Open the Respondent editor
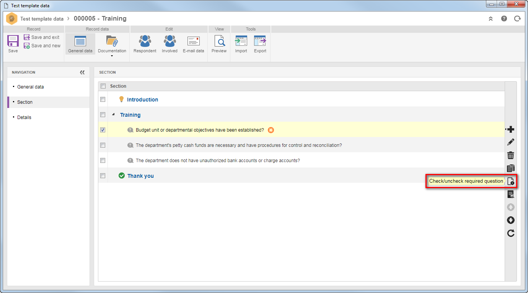Screen dimensions: 528x293 click(145, 44)
